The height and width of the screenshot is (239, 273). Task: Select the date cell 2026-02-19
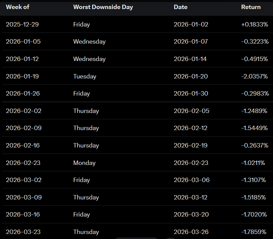191,145
